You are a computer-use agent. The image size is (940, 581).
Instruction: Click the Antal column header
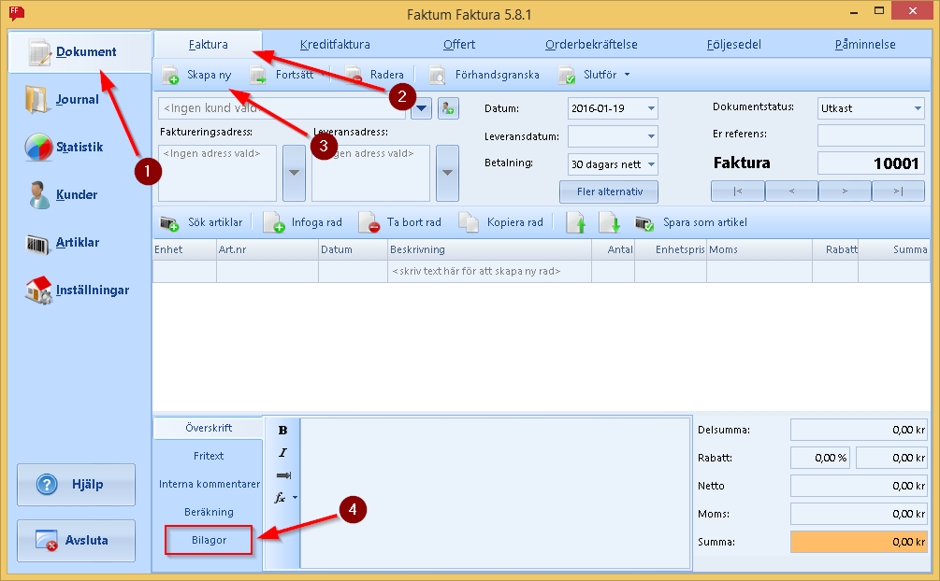coord(613,249)
